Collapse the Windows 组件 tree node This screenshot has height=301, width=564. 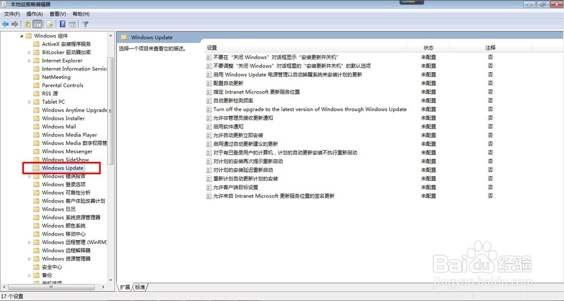pyautogui.click(x=21, y=36)
